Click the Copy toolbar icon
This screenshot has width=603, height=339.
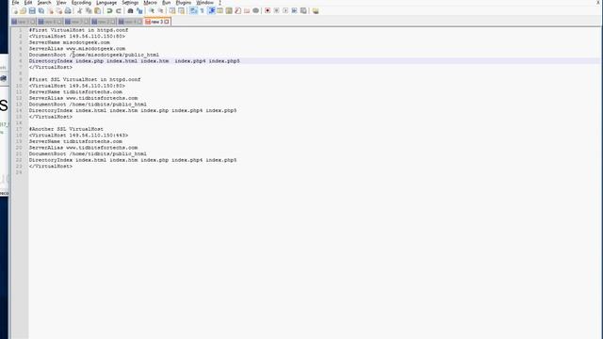pos(89,10)
